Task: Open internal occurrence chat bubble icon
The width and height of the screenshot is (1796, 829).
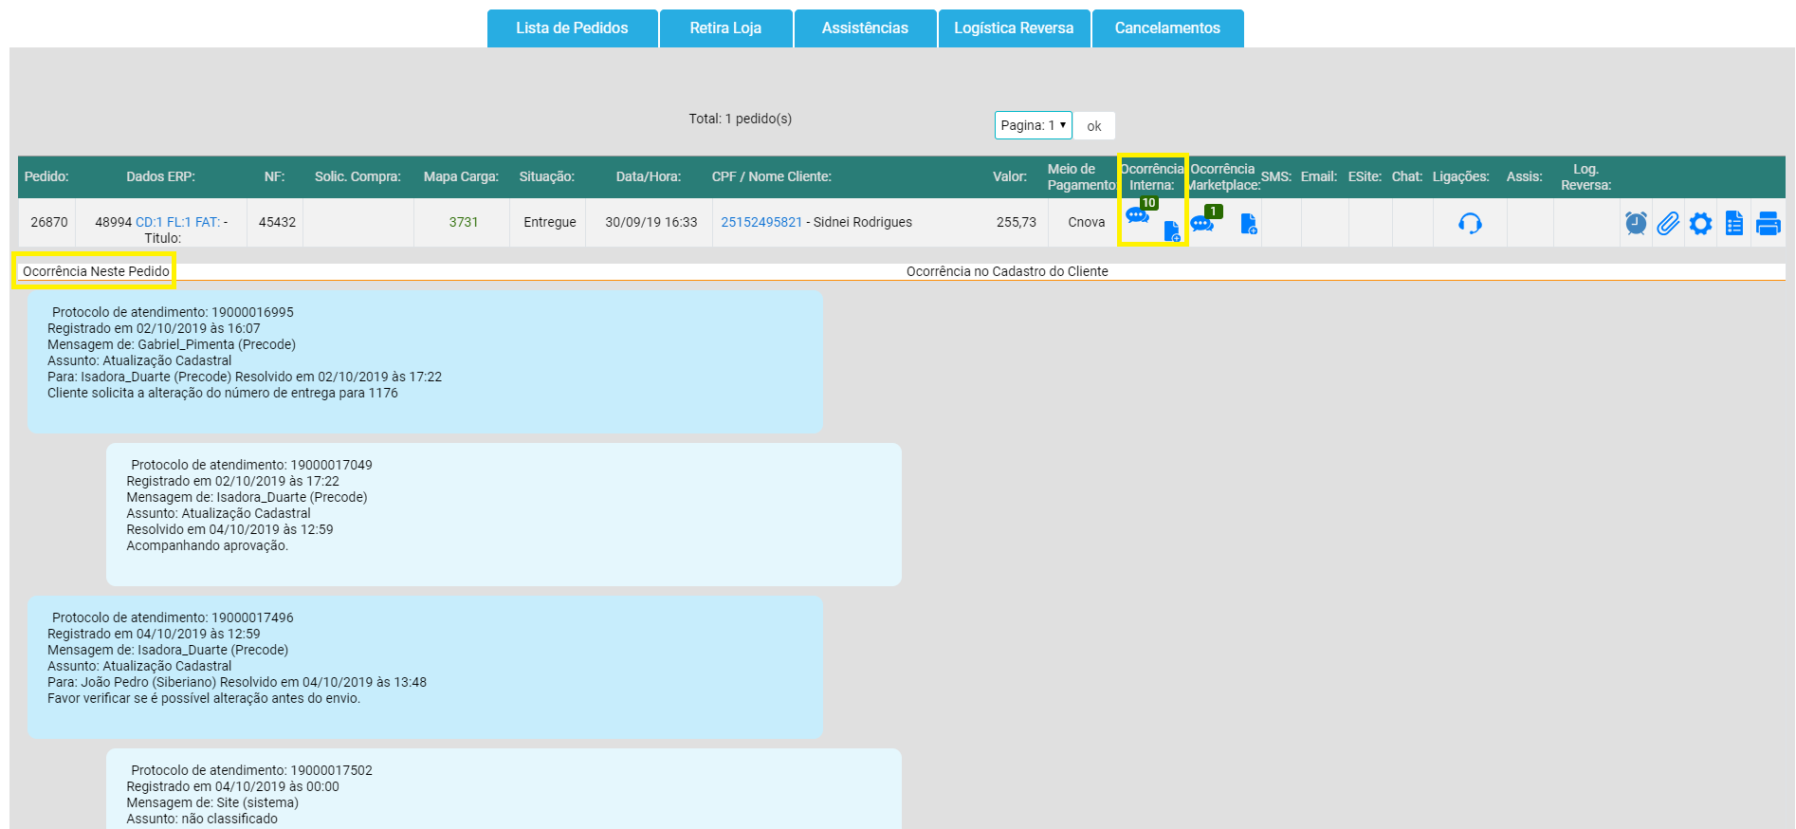Action: [1136, 216]
